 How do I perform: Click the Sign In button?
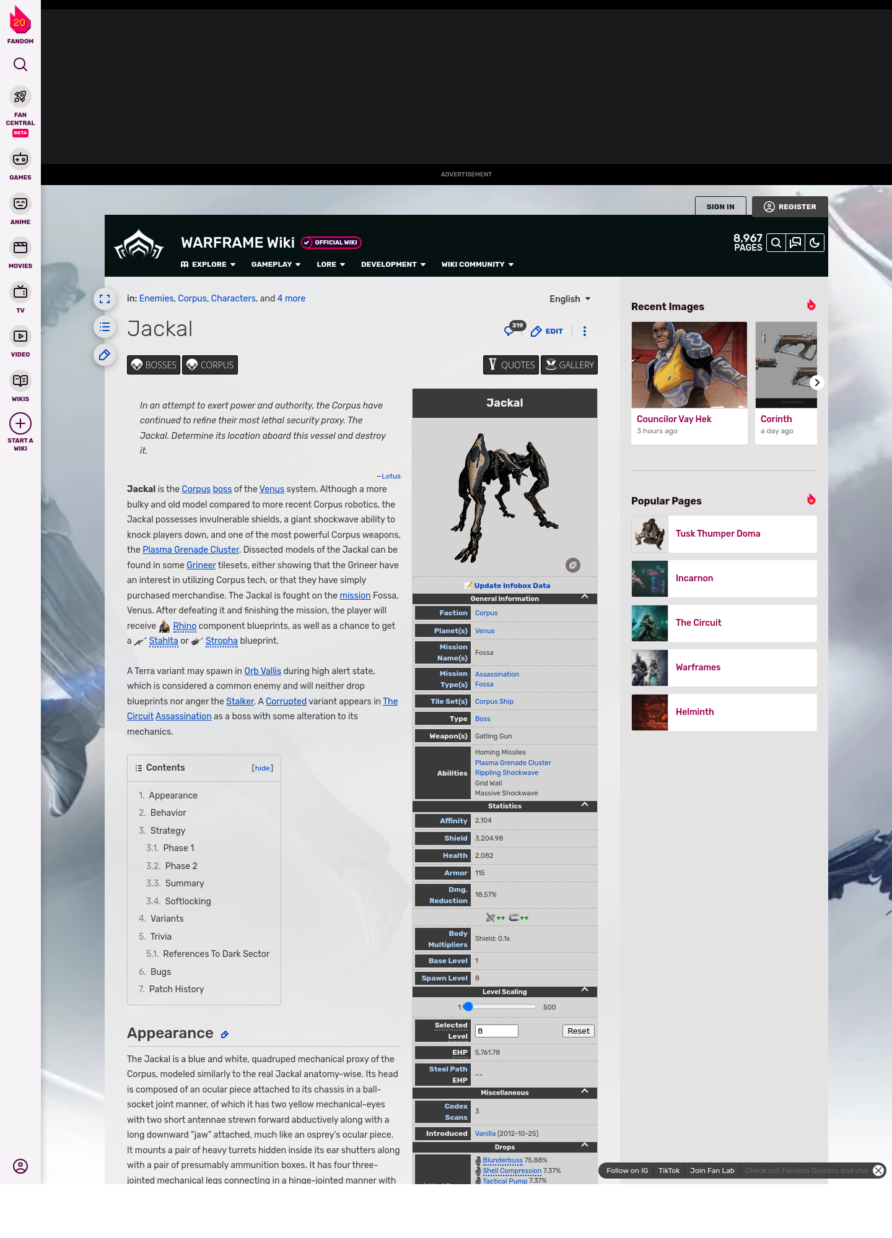[x=720, y=207]
